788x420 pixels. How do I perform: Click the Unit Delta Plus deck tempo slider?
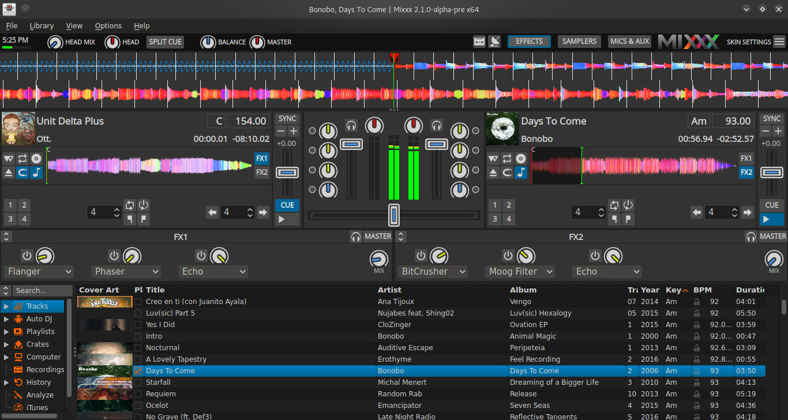coord(287,172)
